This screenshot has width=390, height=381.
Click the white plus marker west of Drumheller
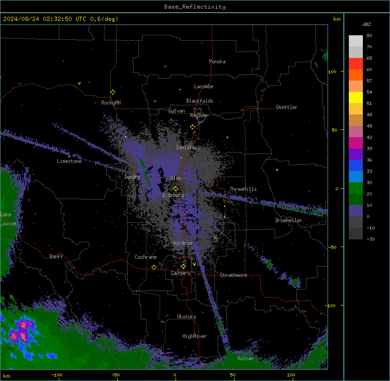click(x=277, y=170)
